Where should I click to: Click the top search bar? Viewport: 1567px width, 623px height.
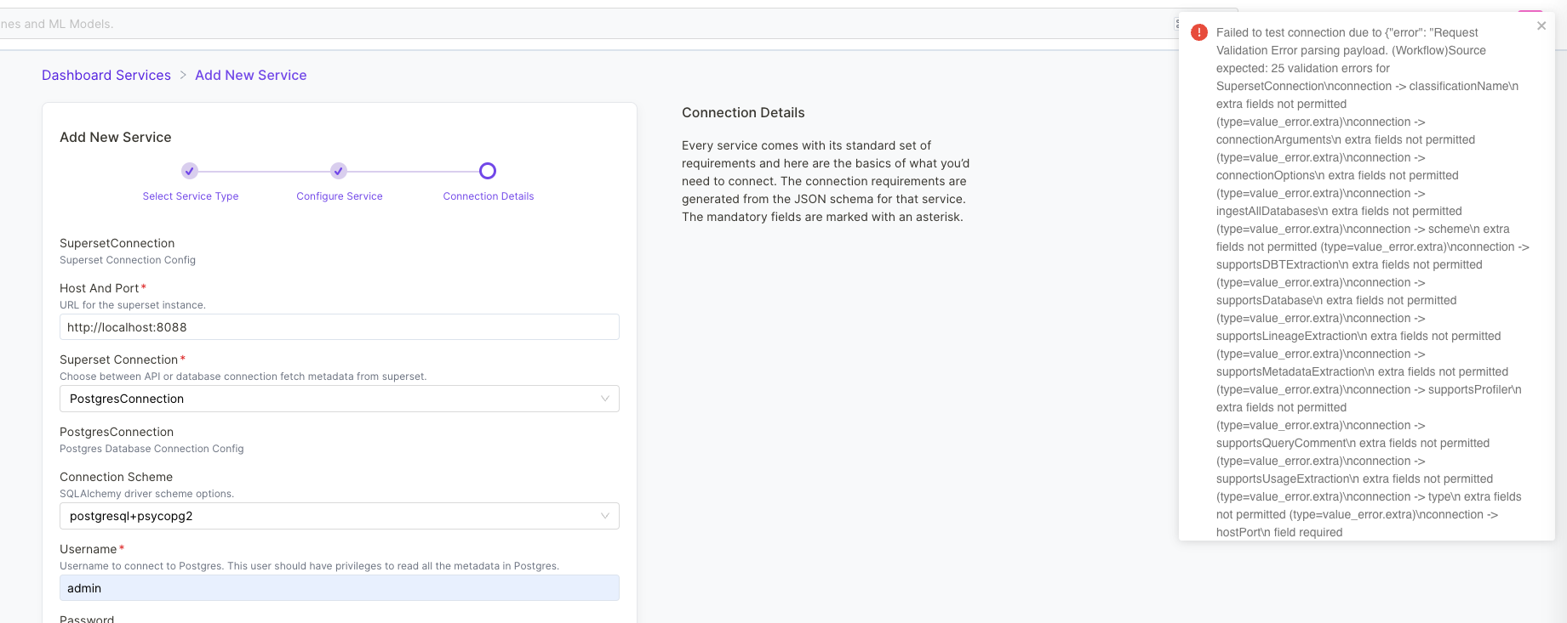pyautogui.click(x=511, y=24)
